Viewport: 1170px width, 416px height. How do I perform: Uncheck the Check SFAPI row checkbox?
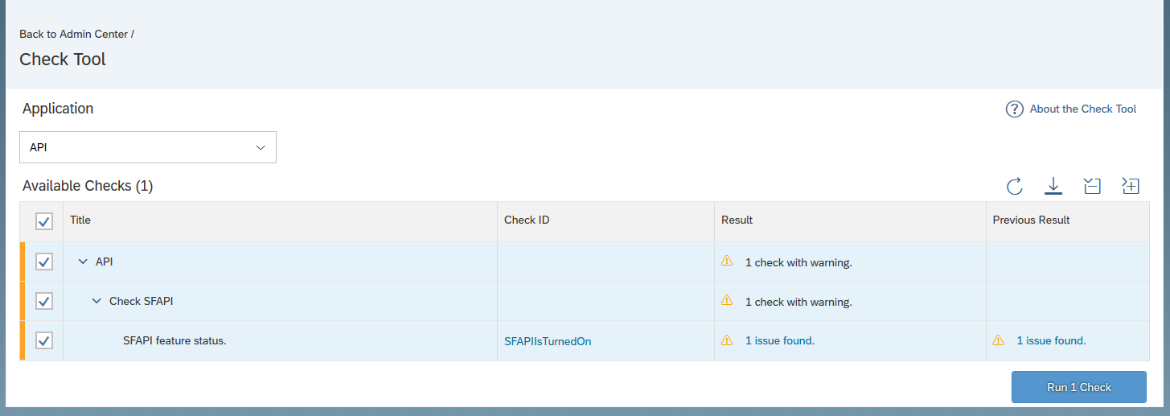coord(44,301)
